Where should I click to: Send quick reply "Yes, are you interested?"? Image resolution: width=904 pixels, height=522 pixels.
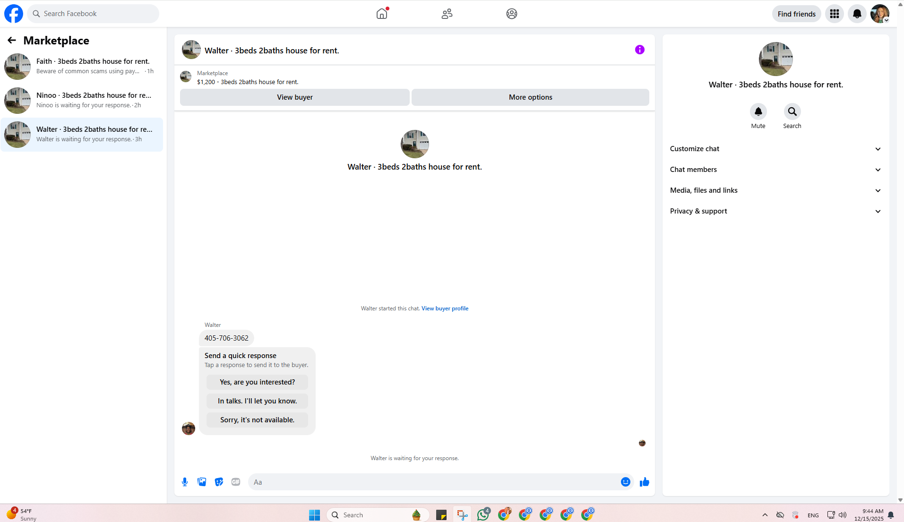pos(257,382)
